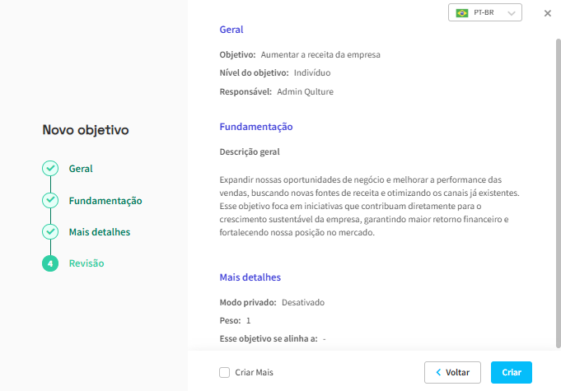Go to the Geral step

(x=81, y=169)
